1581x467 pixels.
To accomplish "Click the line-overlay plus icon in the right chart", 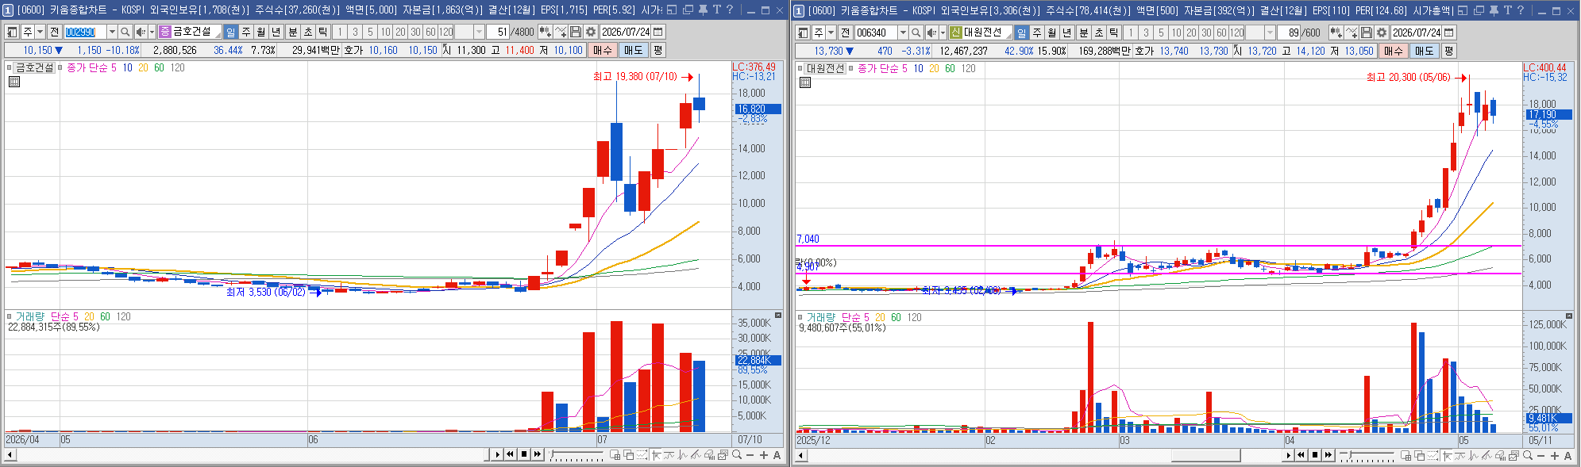I will click(x=1352, y=33).
